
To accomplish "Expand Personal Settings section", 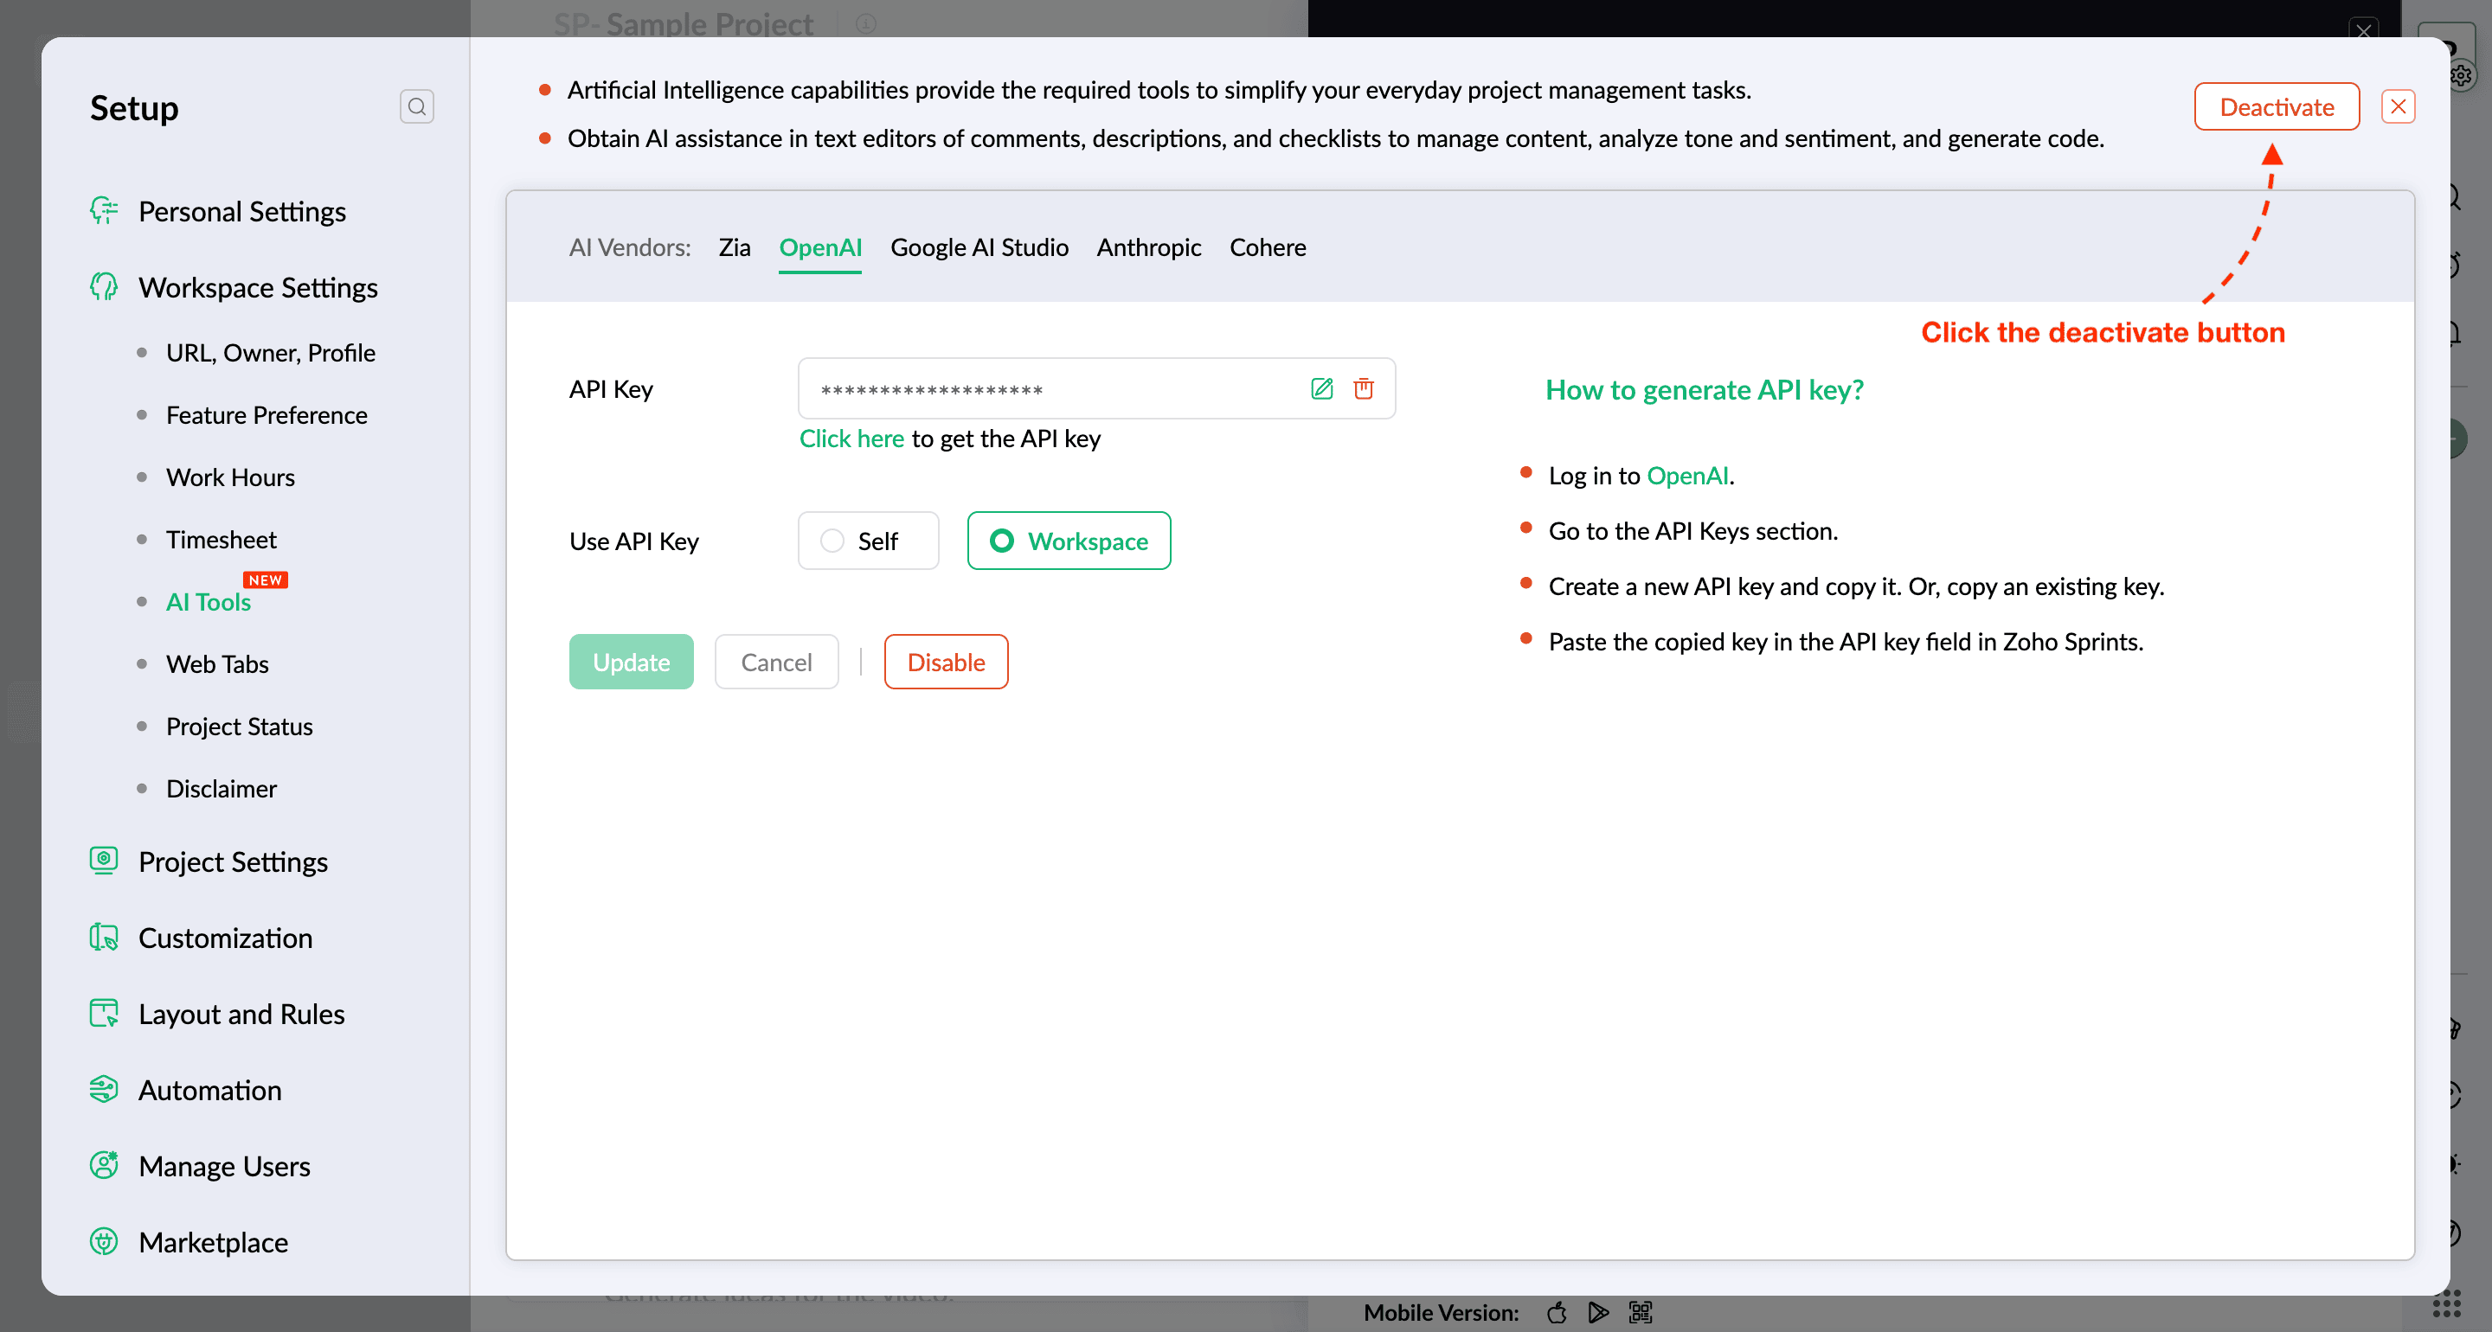I will 242,211.
